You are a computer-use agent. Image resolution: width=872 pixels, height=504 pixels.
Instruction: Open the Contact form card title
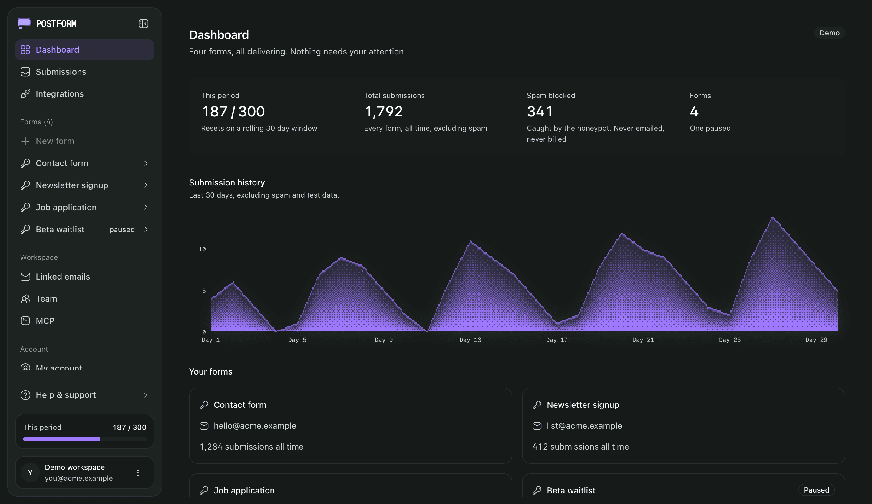(x=240, y=405)
